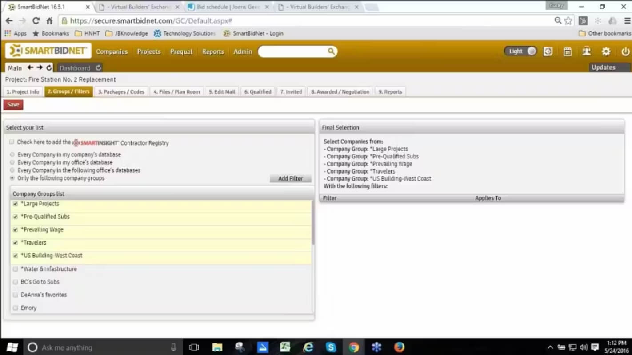This screenshot has width=632, height=355.
Task: Select Only the following company groups
Action: point(12,178)
